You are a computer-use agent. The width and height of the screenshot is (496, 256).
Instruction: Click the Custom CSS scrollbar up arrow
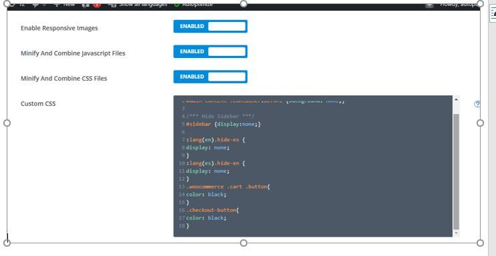(x=456, y=99)
